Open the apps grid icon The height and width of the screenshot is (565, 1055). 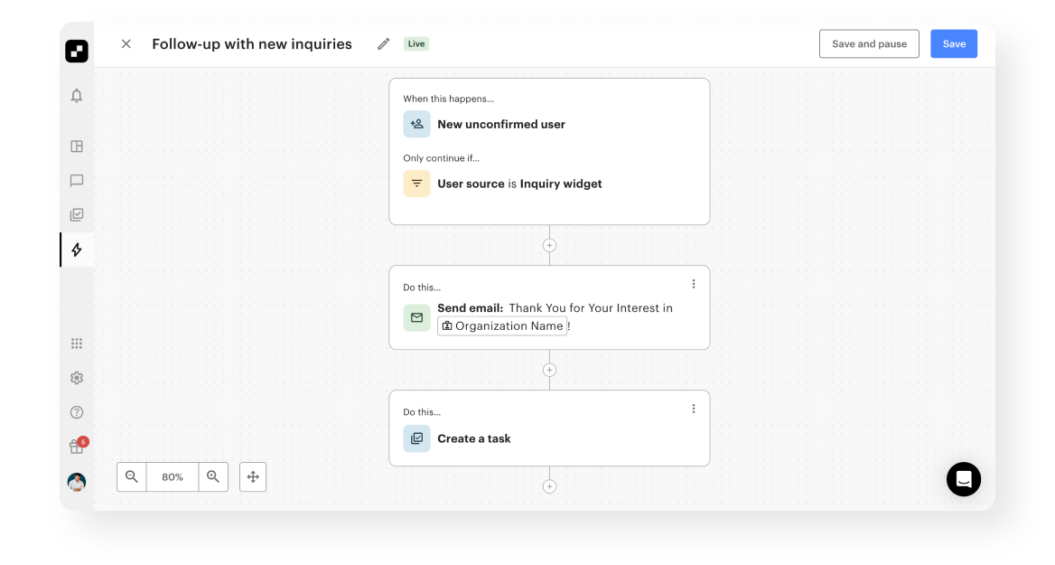77,344
